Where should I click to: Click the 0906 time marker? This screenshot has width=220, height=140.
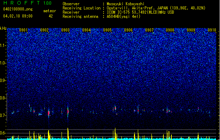click(128, 30)
